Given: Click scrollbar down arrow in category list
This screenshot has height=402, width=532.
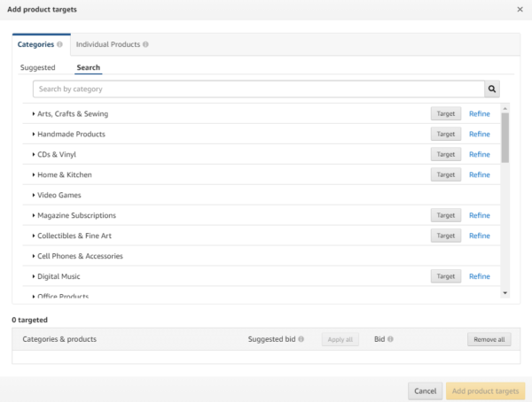Looking at the screenshot, I should 505,293.
